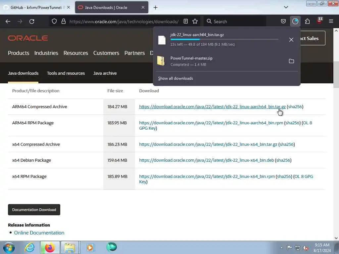Click the forward navigation arrow
The image size is (339, 254).
point(20,21)
